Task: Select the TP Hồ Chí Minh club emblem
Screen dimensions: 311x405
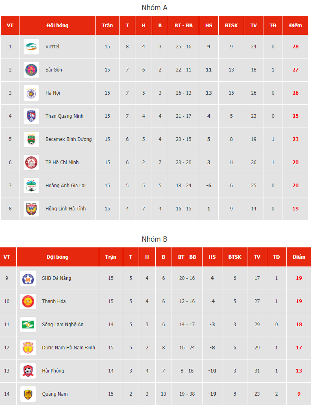Action: coord(31,162)
